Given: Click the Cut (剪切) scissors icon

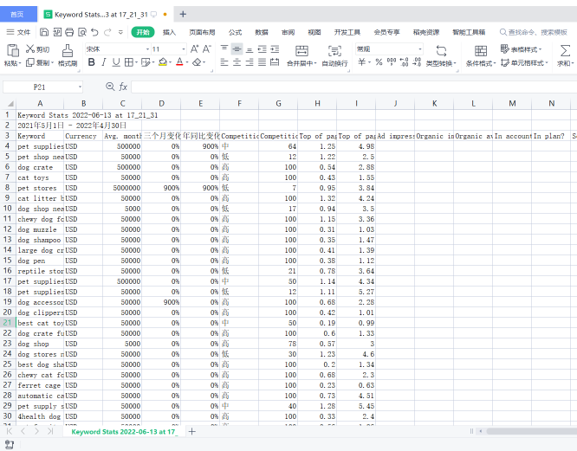Looking at the screenshot, I should click(x=31, y=49).
